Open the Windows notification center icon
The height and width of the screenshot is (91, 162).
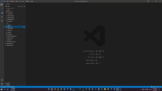159,89
